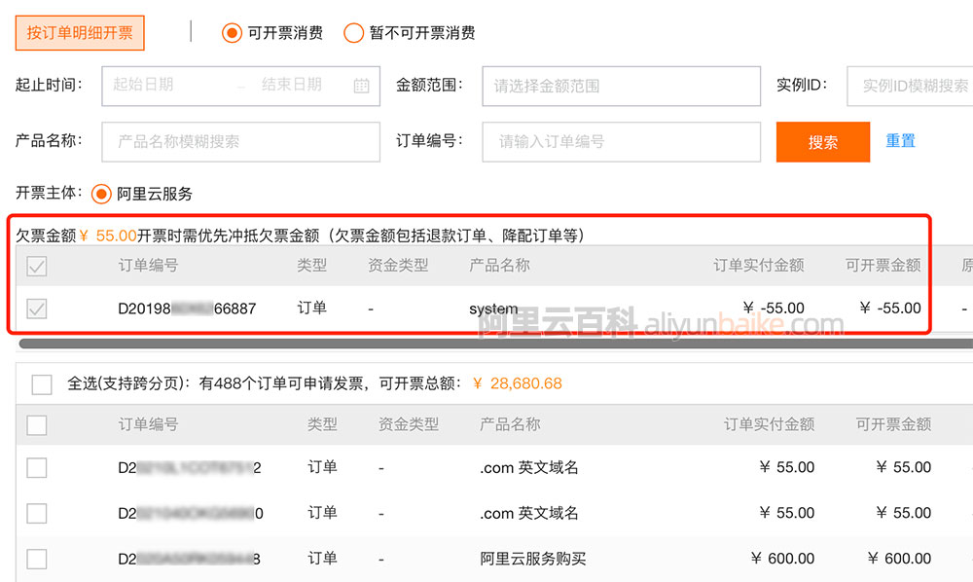Check the .com 英文域名 order ending in 0

[x=37, y=513]
